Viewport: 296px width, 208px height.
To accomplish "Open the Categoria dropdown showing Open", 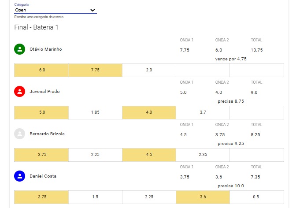I will (x=55, y=10).
